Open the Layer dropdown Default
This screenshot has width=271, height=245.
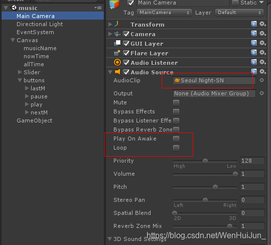pos(239,13)
